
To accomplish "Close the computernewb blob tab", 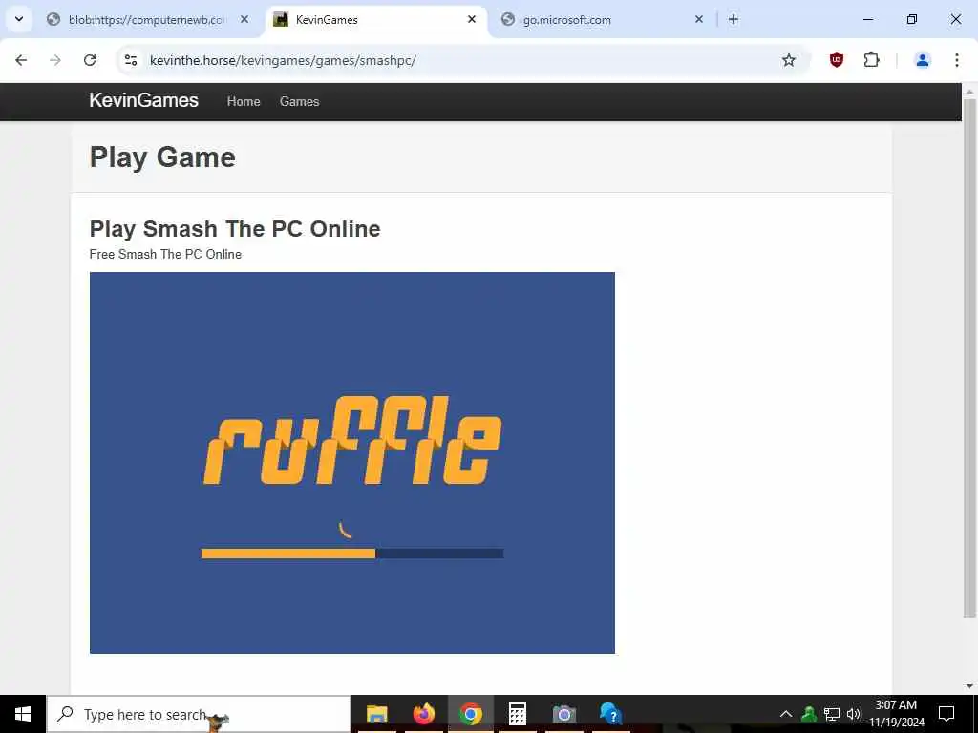I will pyautogui.click(x=244, y=19).
